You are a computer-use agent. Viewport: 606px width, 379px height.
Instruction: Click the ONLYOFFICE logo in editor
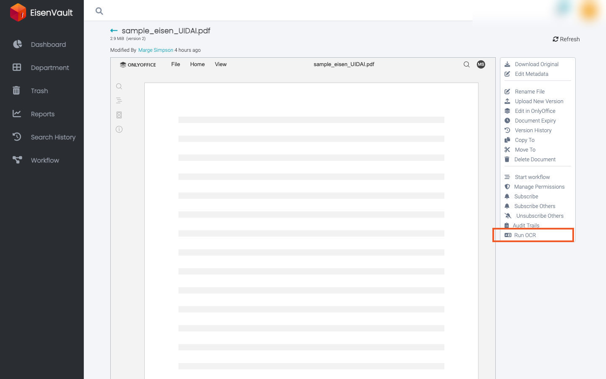pyautogui.click(x=138, y=65)
